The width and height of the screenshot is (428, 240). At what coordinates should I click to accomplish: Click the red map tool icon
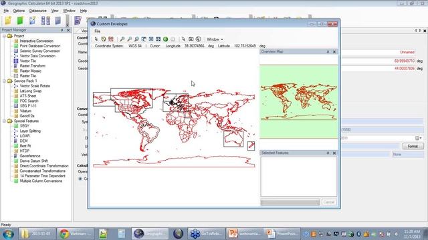tap(110, 39)
